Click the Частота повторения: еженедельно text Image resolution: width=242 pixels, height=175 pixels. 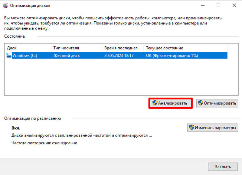pos(44,143)
